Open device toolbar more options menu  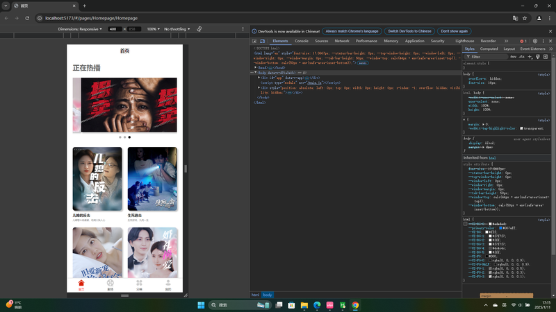click(243, 29)
